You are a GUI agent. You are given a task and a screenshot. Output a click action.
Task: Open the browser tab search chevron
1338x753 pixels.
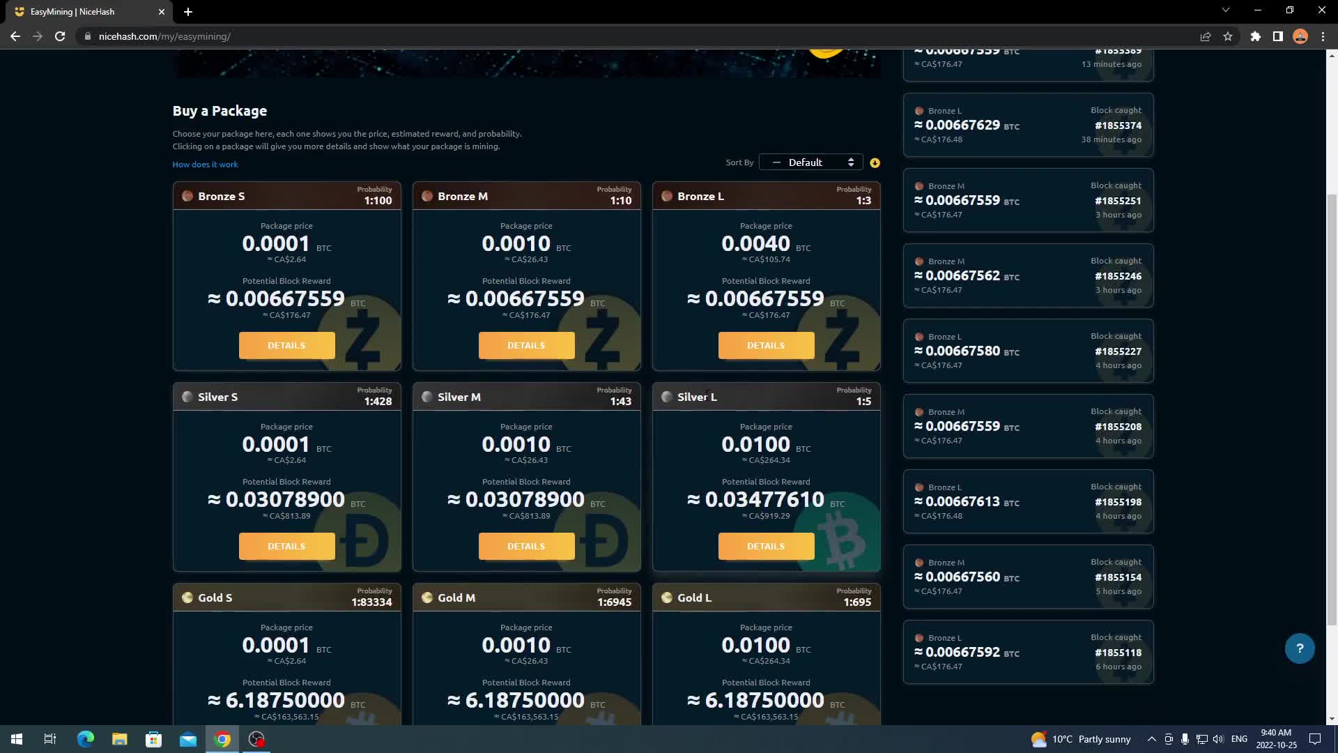pos(1225,10)
